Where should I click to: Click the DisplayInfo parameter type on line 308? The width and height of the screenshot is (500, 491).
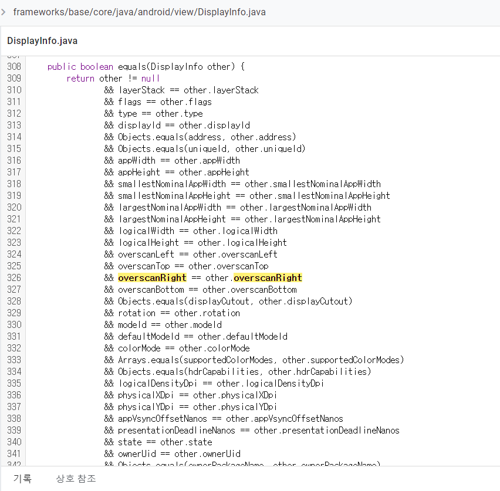tap(177, 67)
